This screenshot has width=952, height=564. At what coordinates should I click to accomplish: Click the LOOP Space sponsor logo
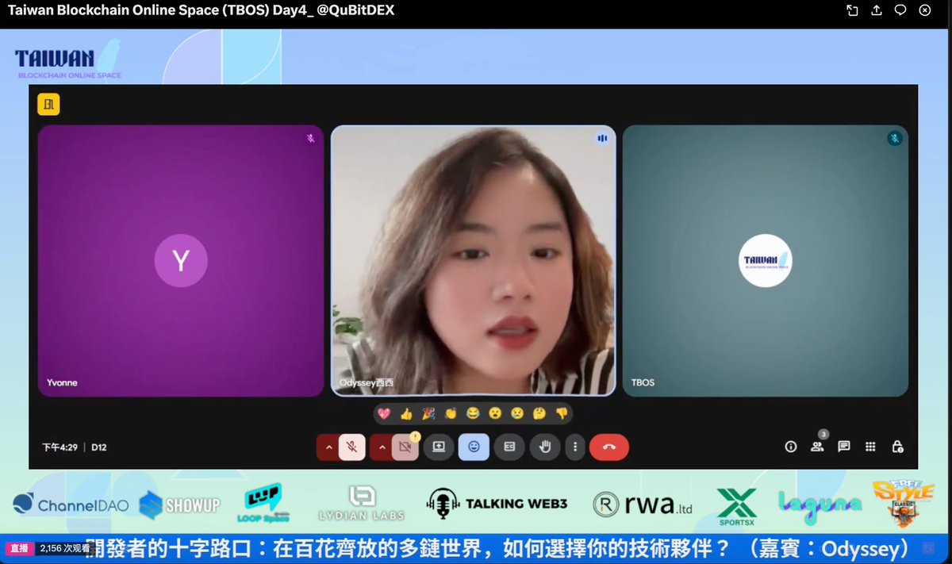(263, 503)
